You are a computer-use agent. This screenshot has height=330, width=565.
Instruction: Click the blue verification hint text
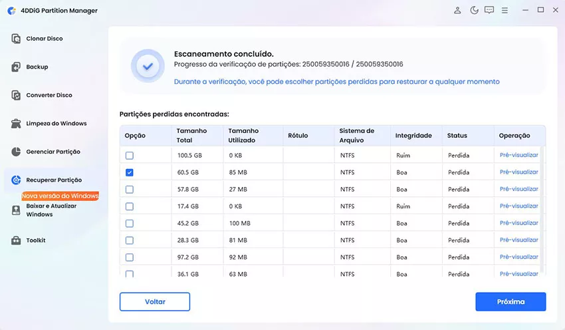(x=336, y=82)
